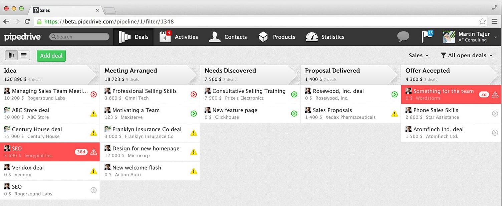
Task: Open the Chrome hamburger menu
Action: pyautogui.click(x=495, y=21)
